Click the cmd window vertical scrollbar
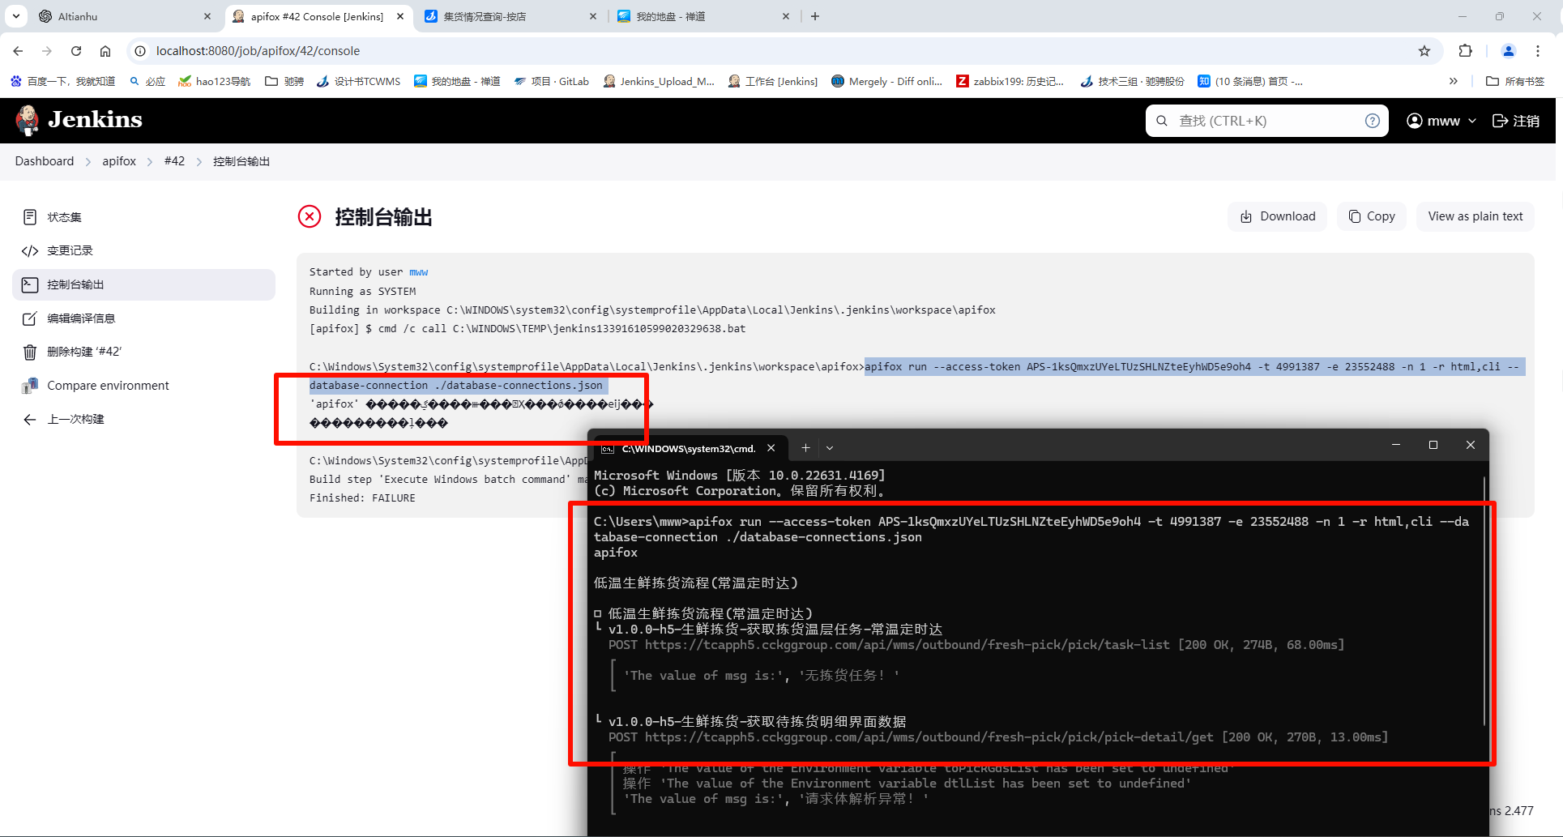Image resolution: width=1563 pixels, height=837 pixels. [1484, 600]
